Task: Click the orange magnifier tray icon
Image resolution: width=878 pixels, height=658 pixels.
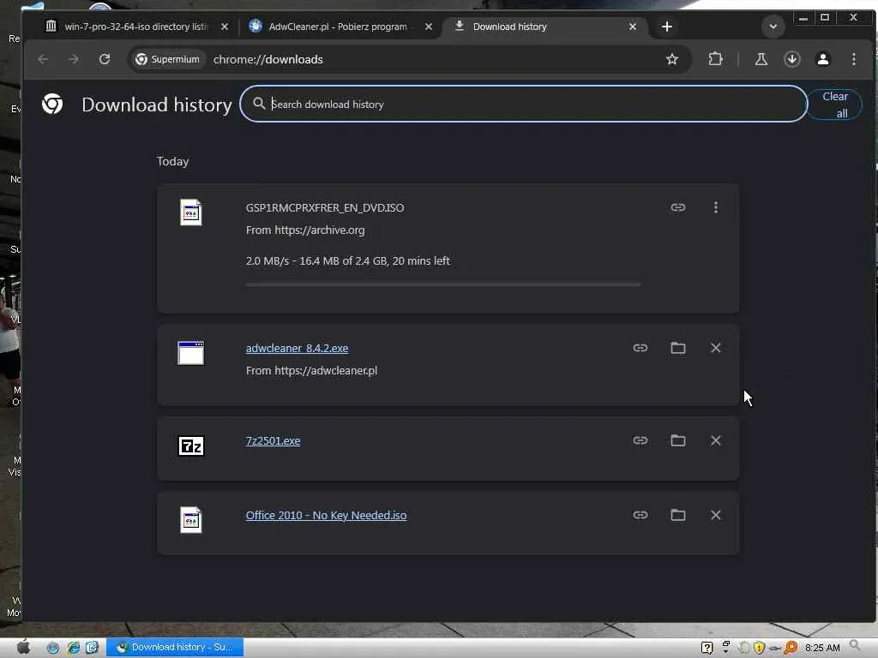Action: coord(791,648)
